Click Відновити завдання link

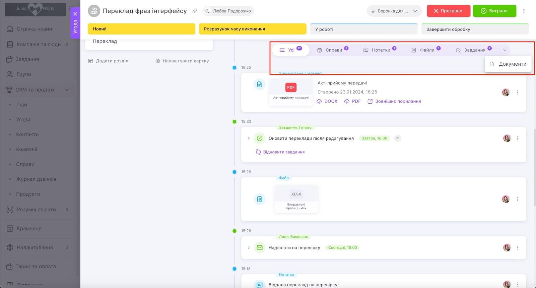point(280,152)
